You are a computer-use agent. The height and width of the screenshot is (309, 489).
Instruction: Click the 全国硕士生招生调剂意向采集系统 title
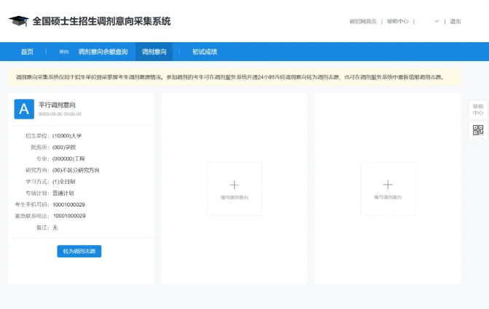click(101, 21)
